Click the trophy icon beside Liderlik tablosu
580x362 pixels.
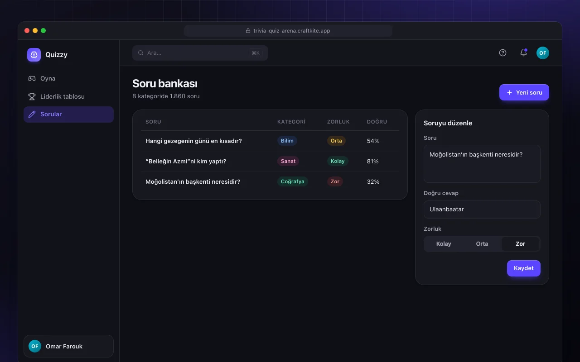coord(32,96)
